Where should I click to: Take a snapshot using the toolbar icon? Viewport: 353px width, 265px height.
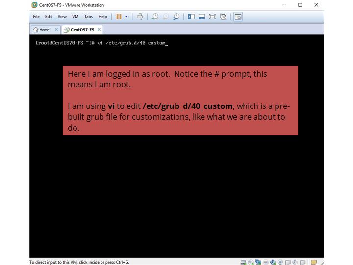click(155, 16)
